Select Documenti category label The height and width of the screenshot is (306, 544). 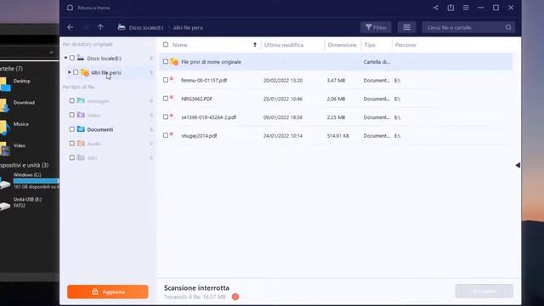[x=100, y=129]
